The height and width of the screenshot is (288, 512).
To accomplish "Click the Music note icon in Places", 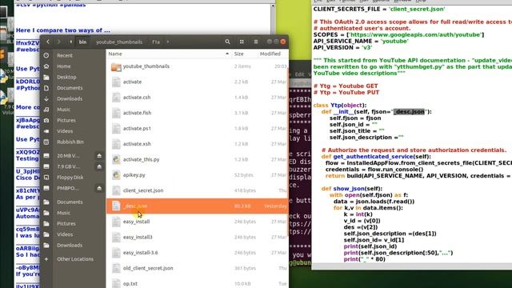I will point(46,110).
